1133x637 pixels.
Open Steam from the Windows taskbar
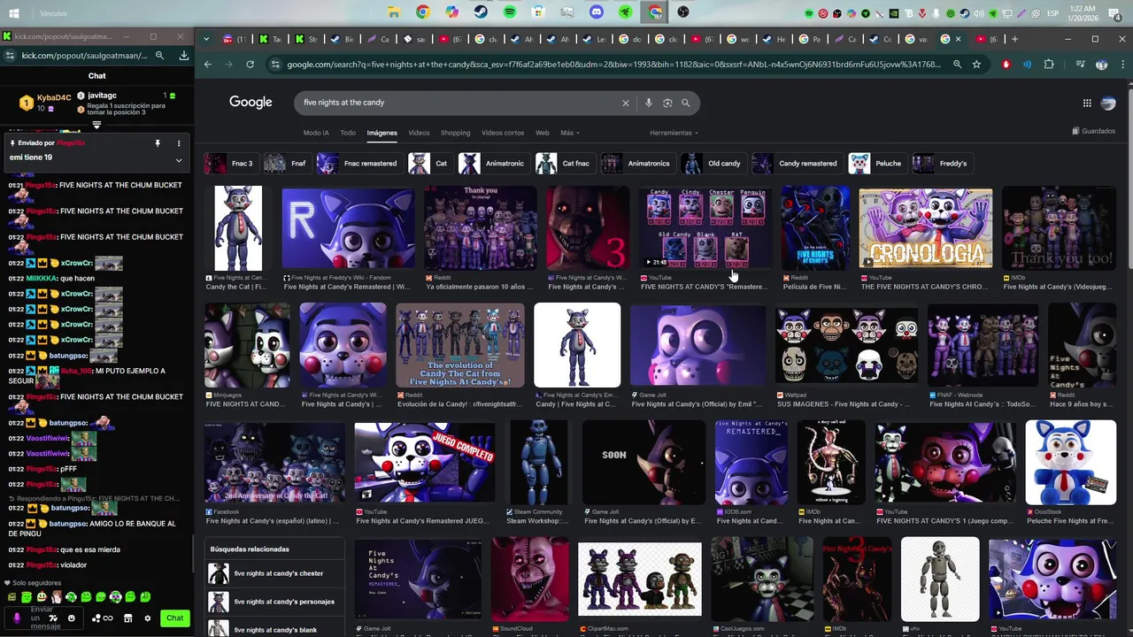(480, 12)
